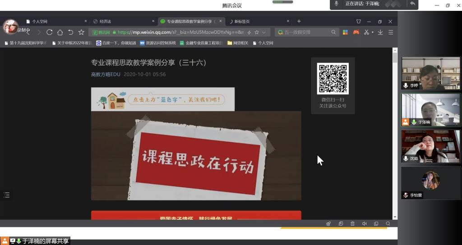Open the 个人空间 bookmark in bookmarks bar
The image size is (462, 245).
(x=263, y=43)
